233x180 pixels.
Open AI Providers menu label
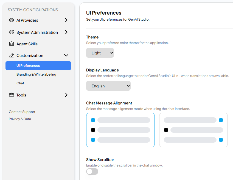[27, 20]
